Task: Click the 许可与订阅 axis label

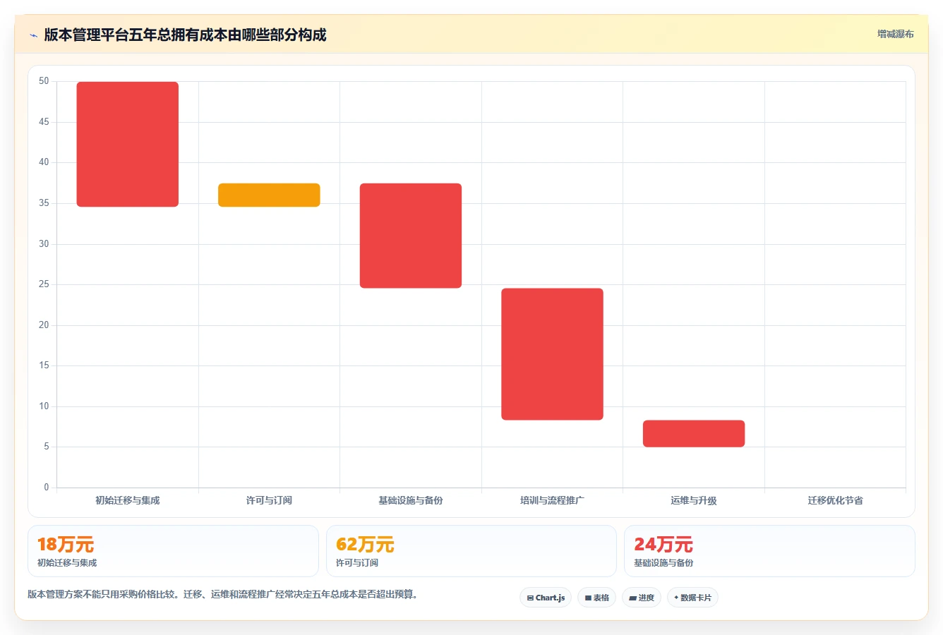Action: [269, 500]
